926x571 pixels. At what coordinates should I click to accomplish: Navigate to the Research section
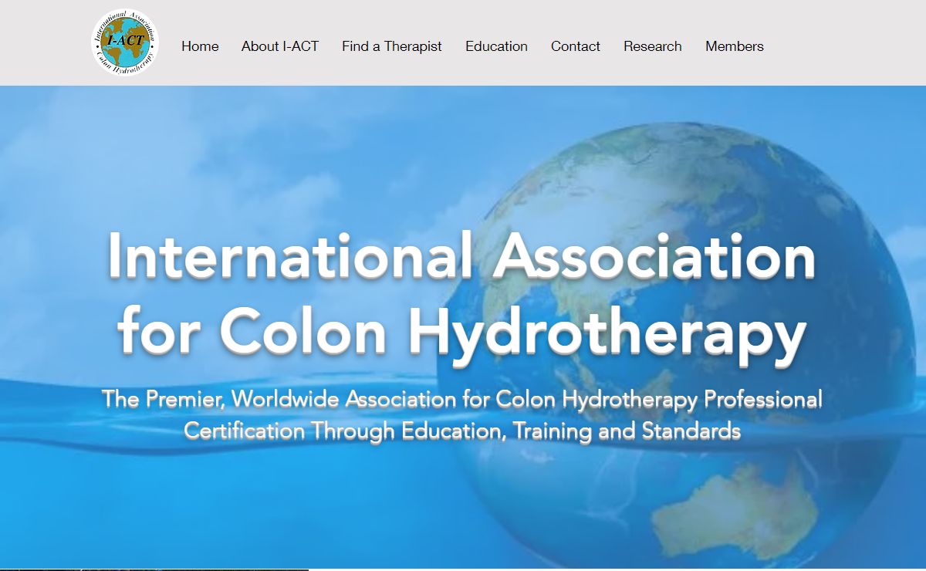(653, 46)
